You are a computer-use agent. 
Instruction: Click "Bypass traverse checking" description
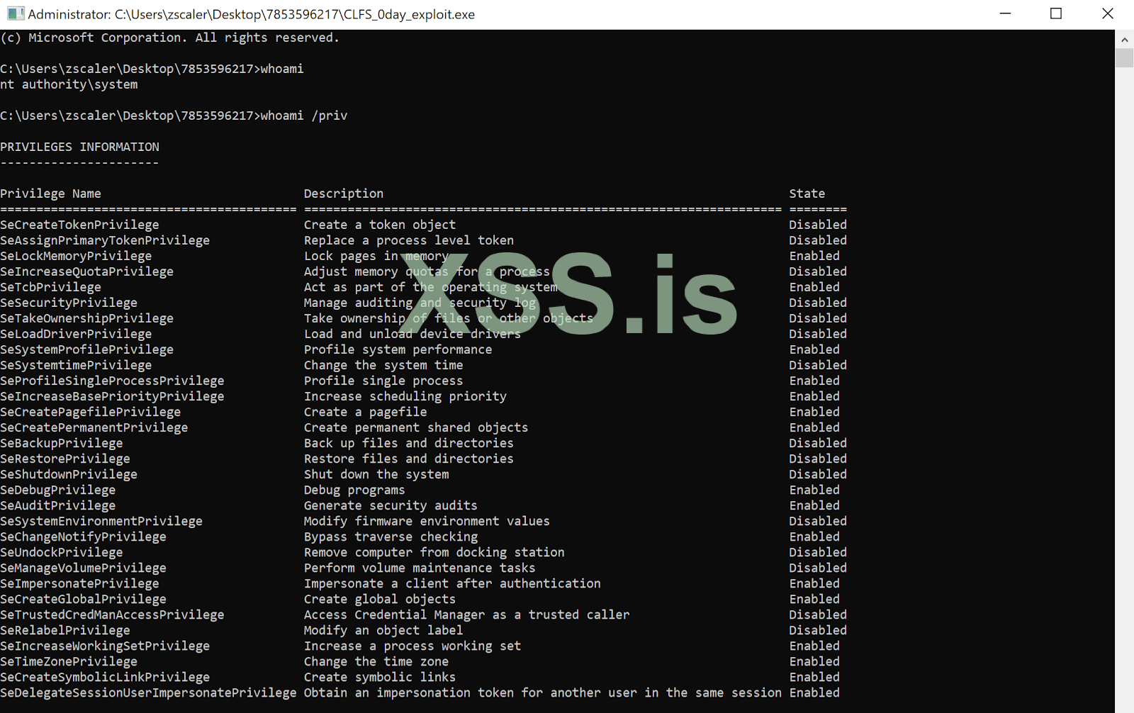point(391,537)
